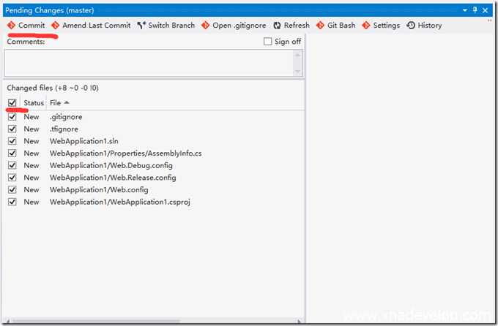The image size is (498, 326).
Task: Uncheck the WebApplication1.sln checkbox
Action: coord(12,141)
